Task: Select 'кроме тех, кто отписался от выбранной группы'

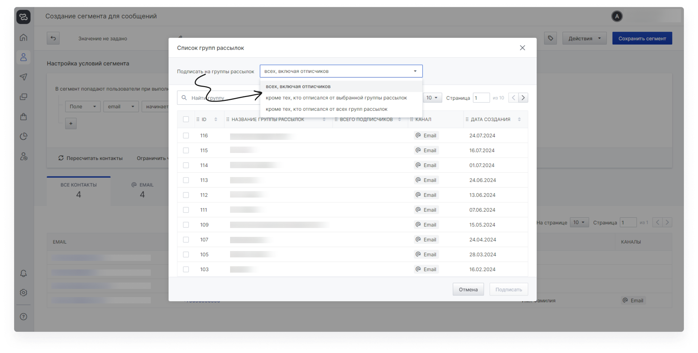Action: pyautogui.click(x=341, y=98)
